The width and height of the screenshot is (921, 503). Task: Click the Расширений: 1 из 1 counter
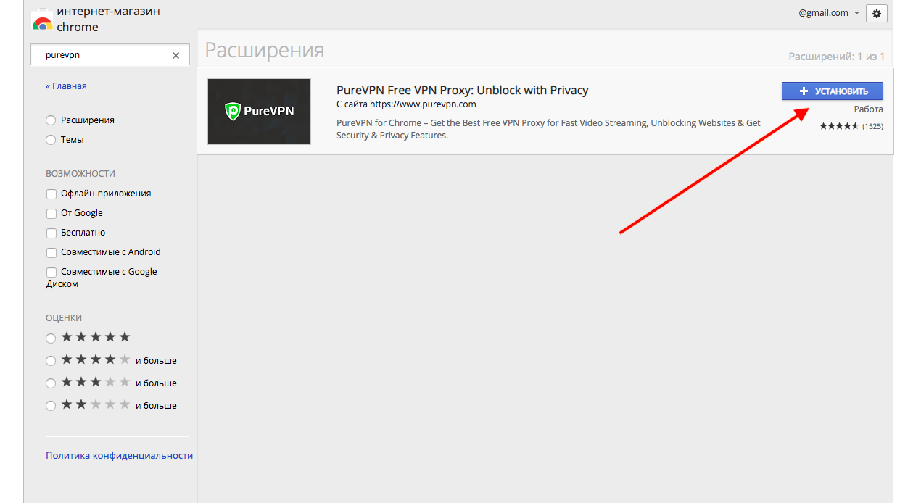pos(837,57)
